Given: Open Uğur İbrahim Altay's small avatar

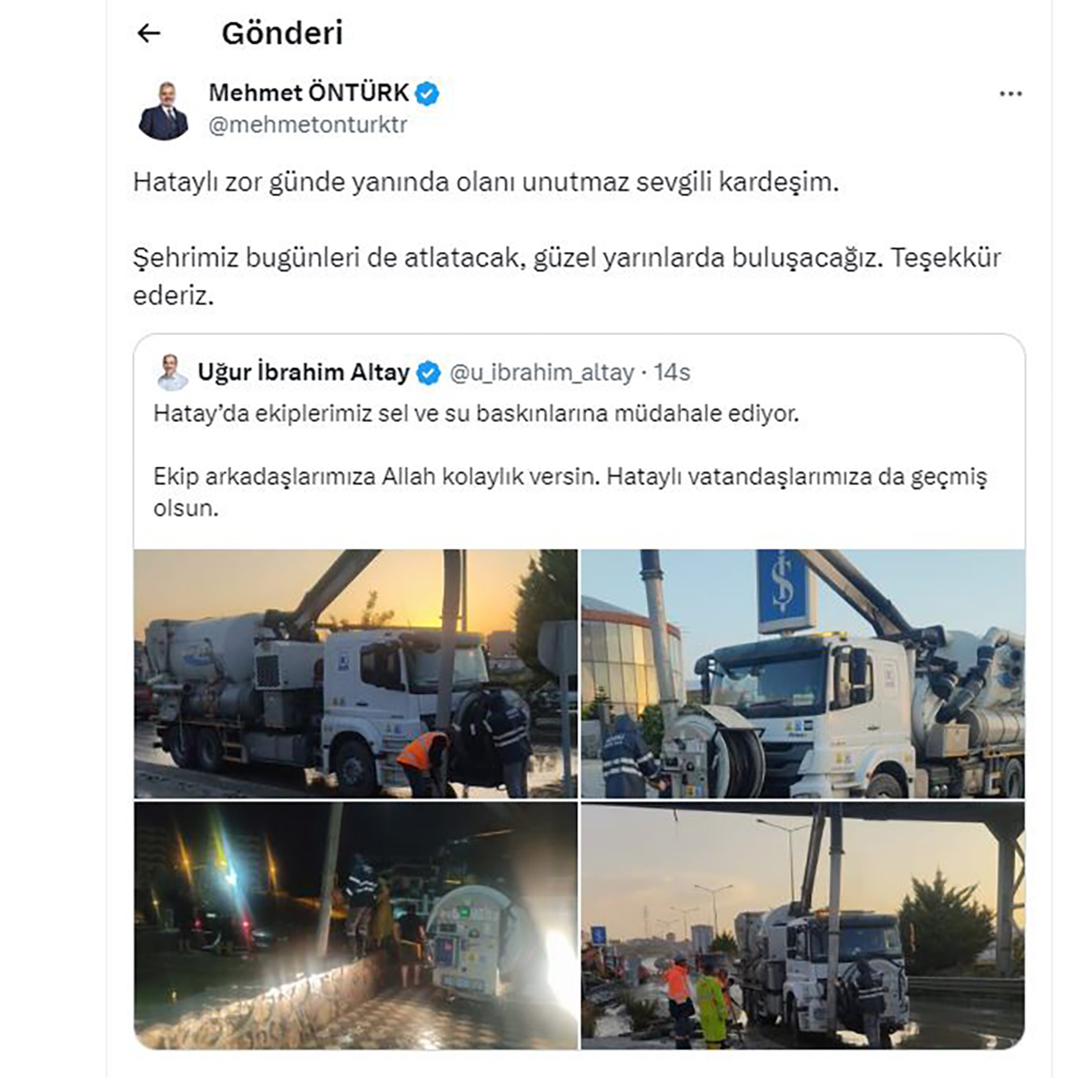Looking at the screenshot, I should pyautogui.click(x=172, y=372).
